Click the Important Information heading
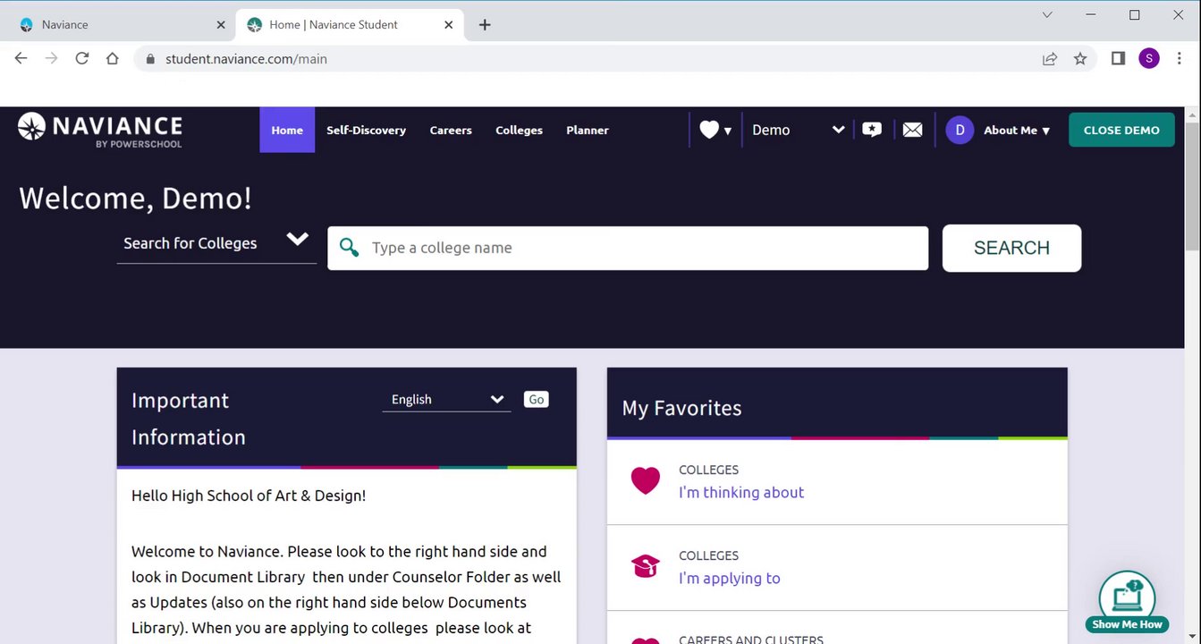This screenshot has height=644, width=1201. click(189, 419)
